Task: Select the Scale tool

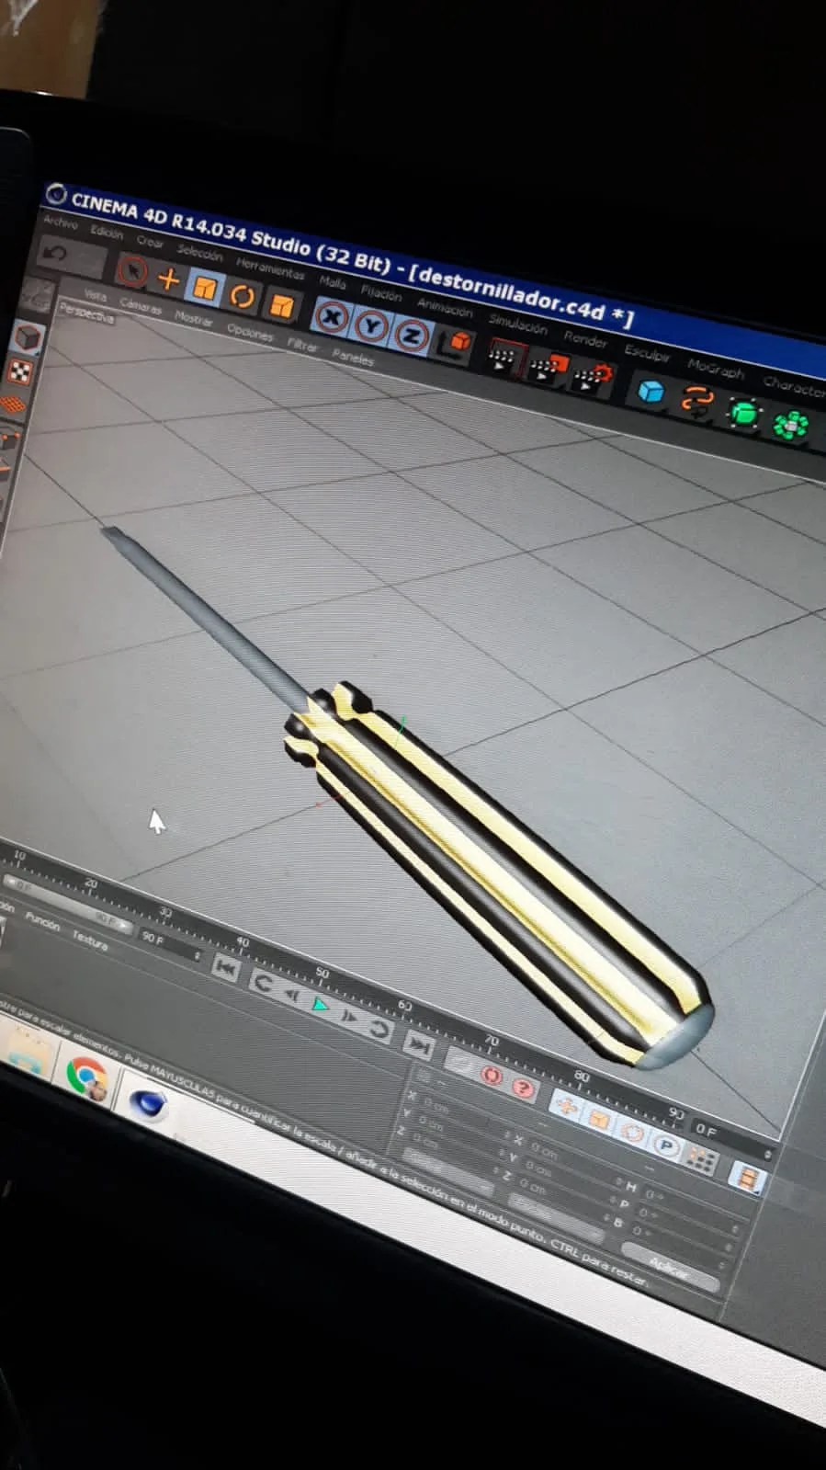Action: [204, 288]
